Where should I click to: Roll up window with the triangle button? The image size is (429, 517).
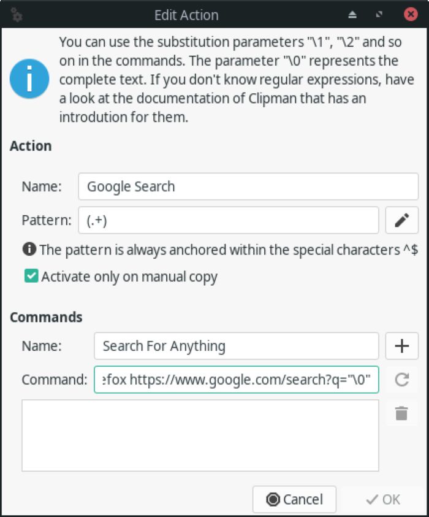[352, 15]
